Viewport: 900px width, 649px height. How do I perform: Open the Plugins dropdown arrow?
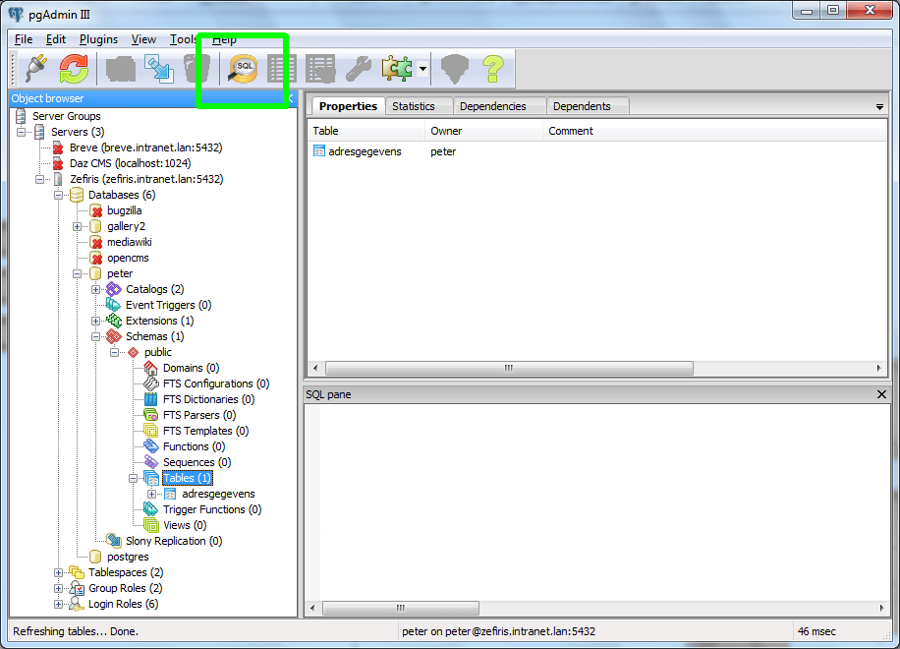[x=423, y=69]
